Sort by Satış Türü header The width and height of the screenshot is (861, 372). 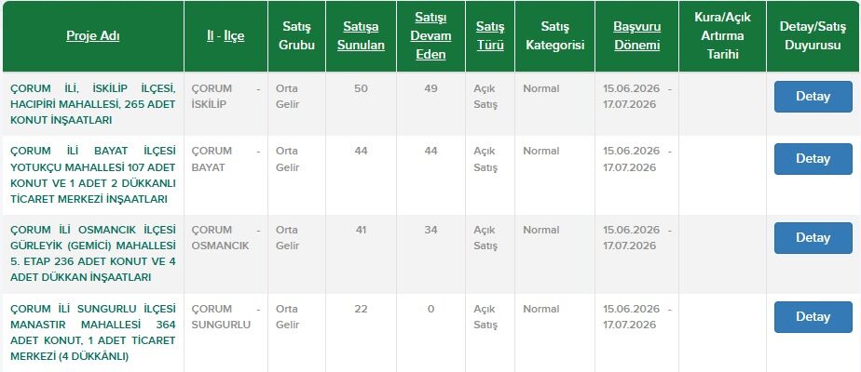coord(490,35)
